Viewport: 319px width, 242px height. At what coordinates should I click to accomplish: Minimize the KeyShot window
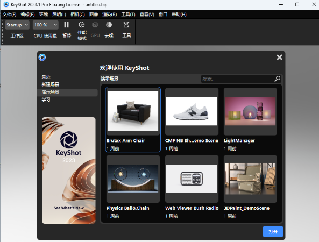[x=281, y=4]
